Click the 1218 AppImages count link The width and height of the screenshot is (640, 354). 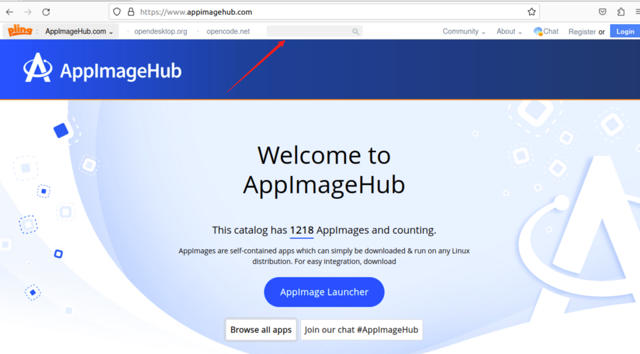302,230
